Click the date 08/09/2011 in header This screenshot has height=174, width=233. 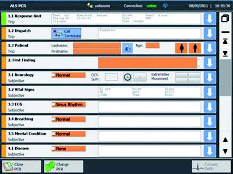pos(198,6)
